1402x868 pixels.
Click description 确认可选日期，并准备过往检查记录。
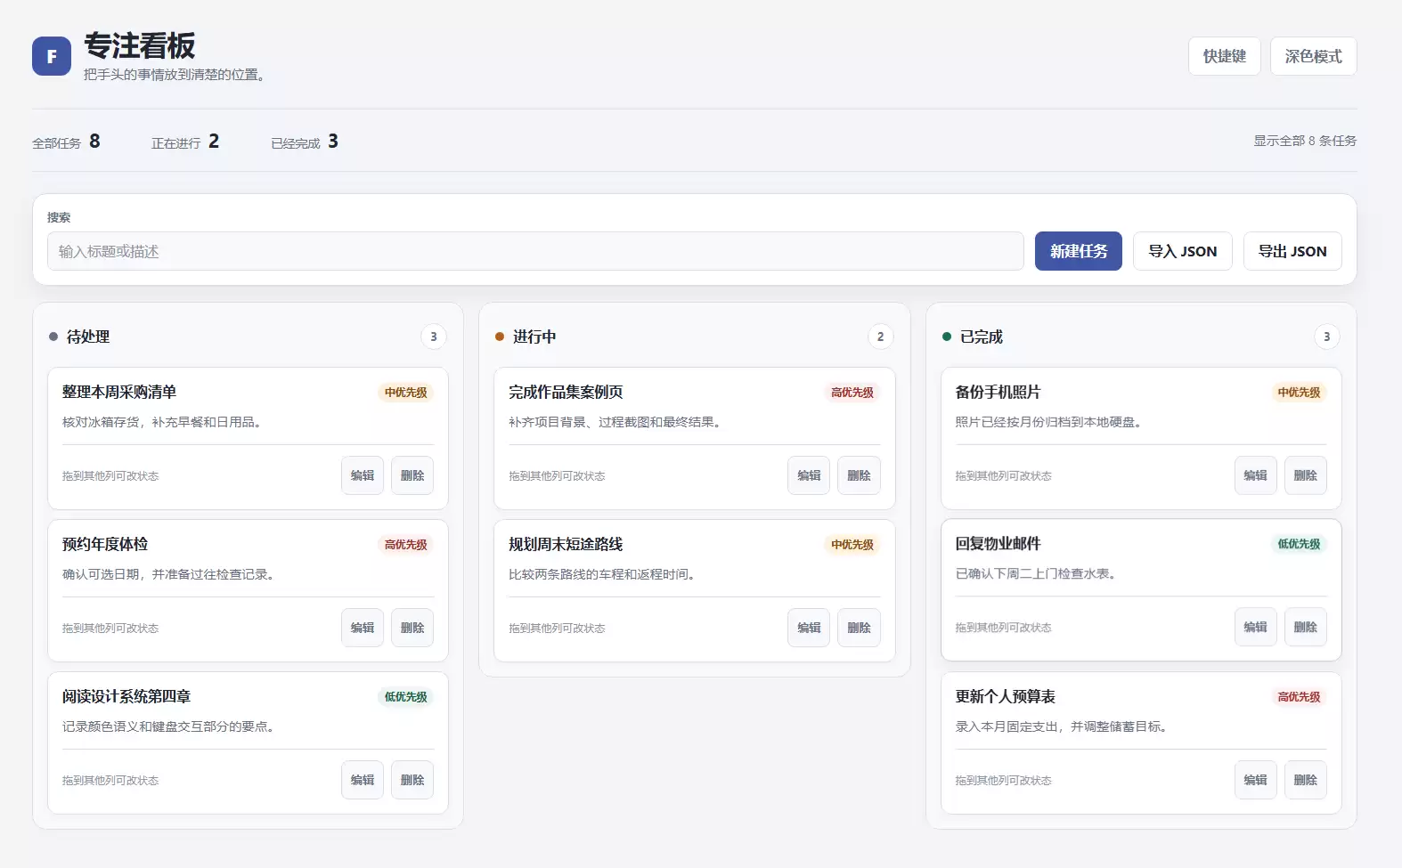[170, 574]
